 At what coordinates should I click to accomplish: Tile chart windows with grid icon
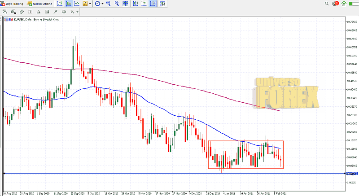(126, 4)
